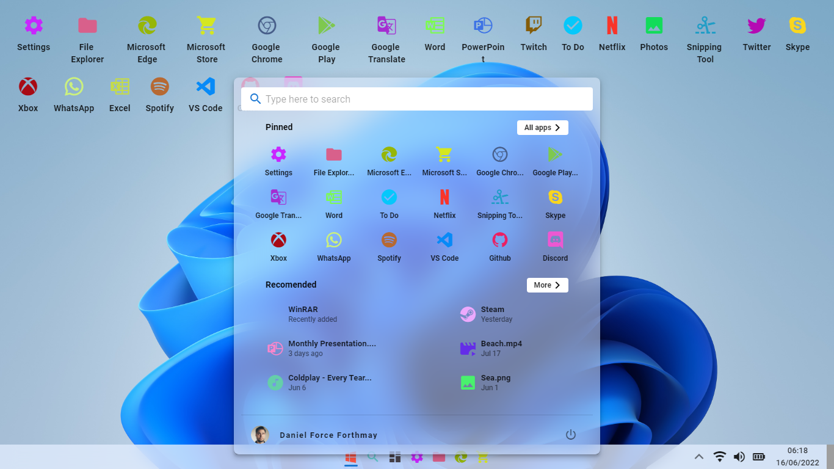Open the Monthly Presentation recommended file
The height and width of the screenshot is (469, 834).
321,348
